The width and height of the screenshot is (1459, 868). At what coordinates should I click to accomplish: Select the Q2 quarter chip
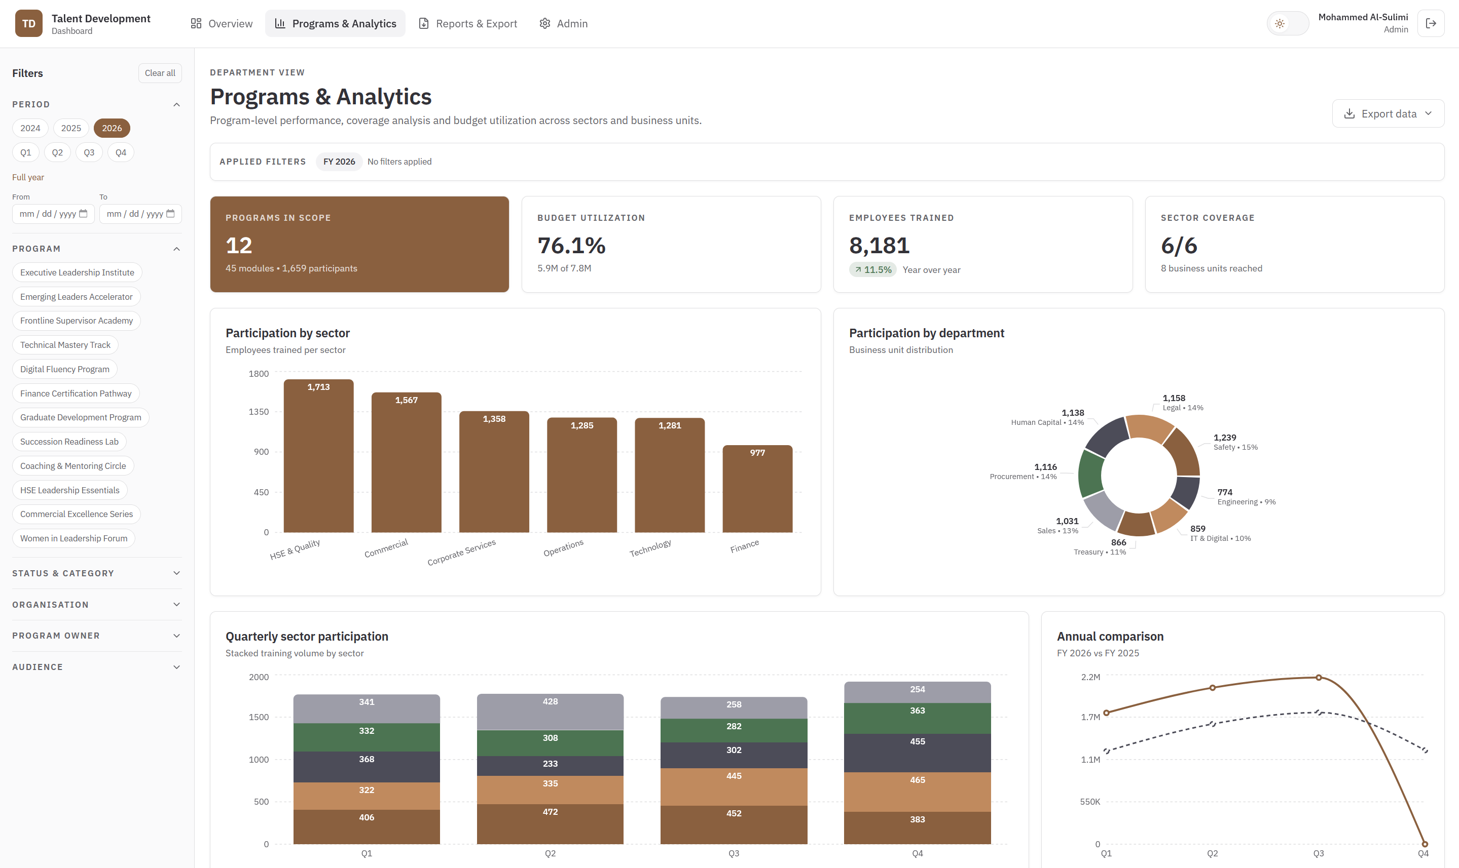(x=57, y=152)
